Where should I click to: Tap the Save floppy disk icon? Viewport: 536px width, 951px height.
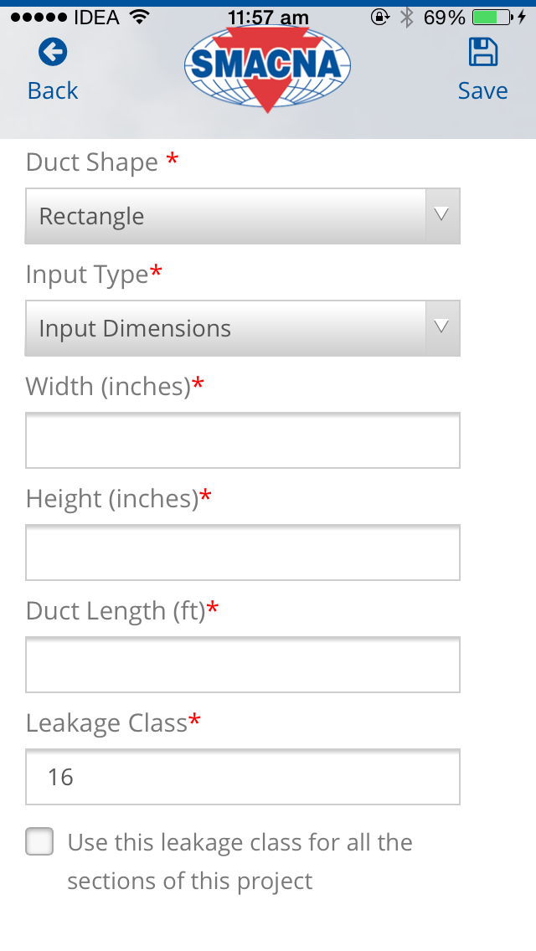(483, 52)
